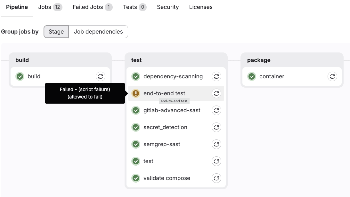Open the validate compose job
The image size is (350, 197).
pos(167,178)
